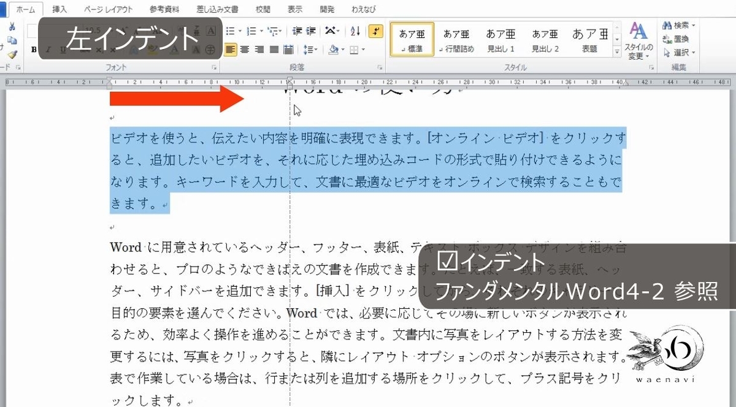Click the 置換 replace button

pyautogui.click(x=676, y=39)
